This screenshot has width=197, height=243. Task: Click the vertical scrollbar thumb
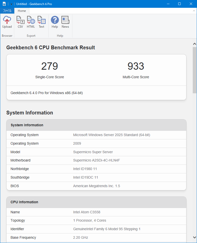click(194, 70)
